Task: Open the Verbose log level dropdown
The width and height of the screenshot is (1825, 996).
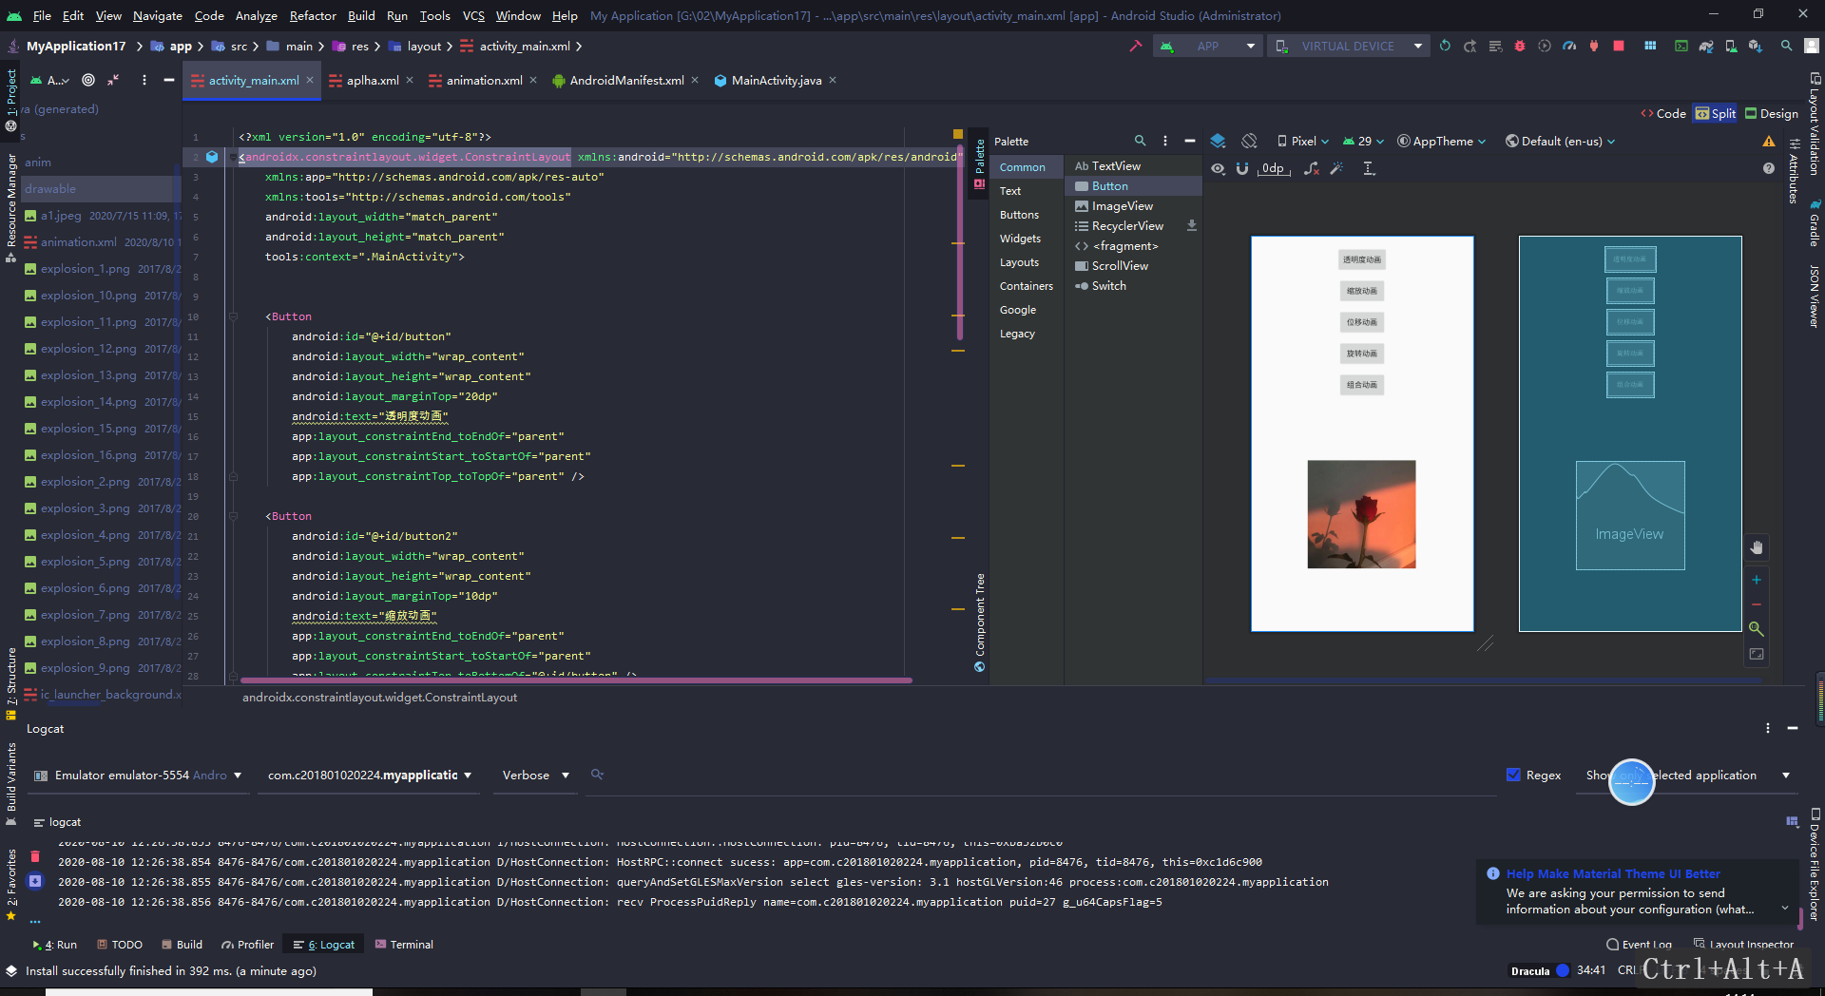Action: [536, 776]
